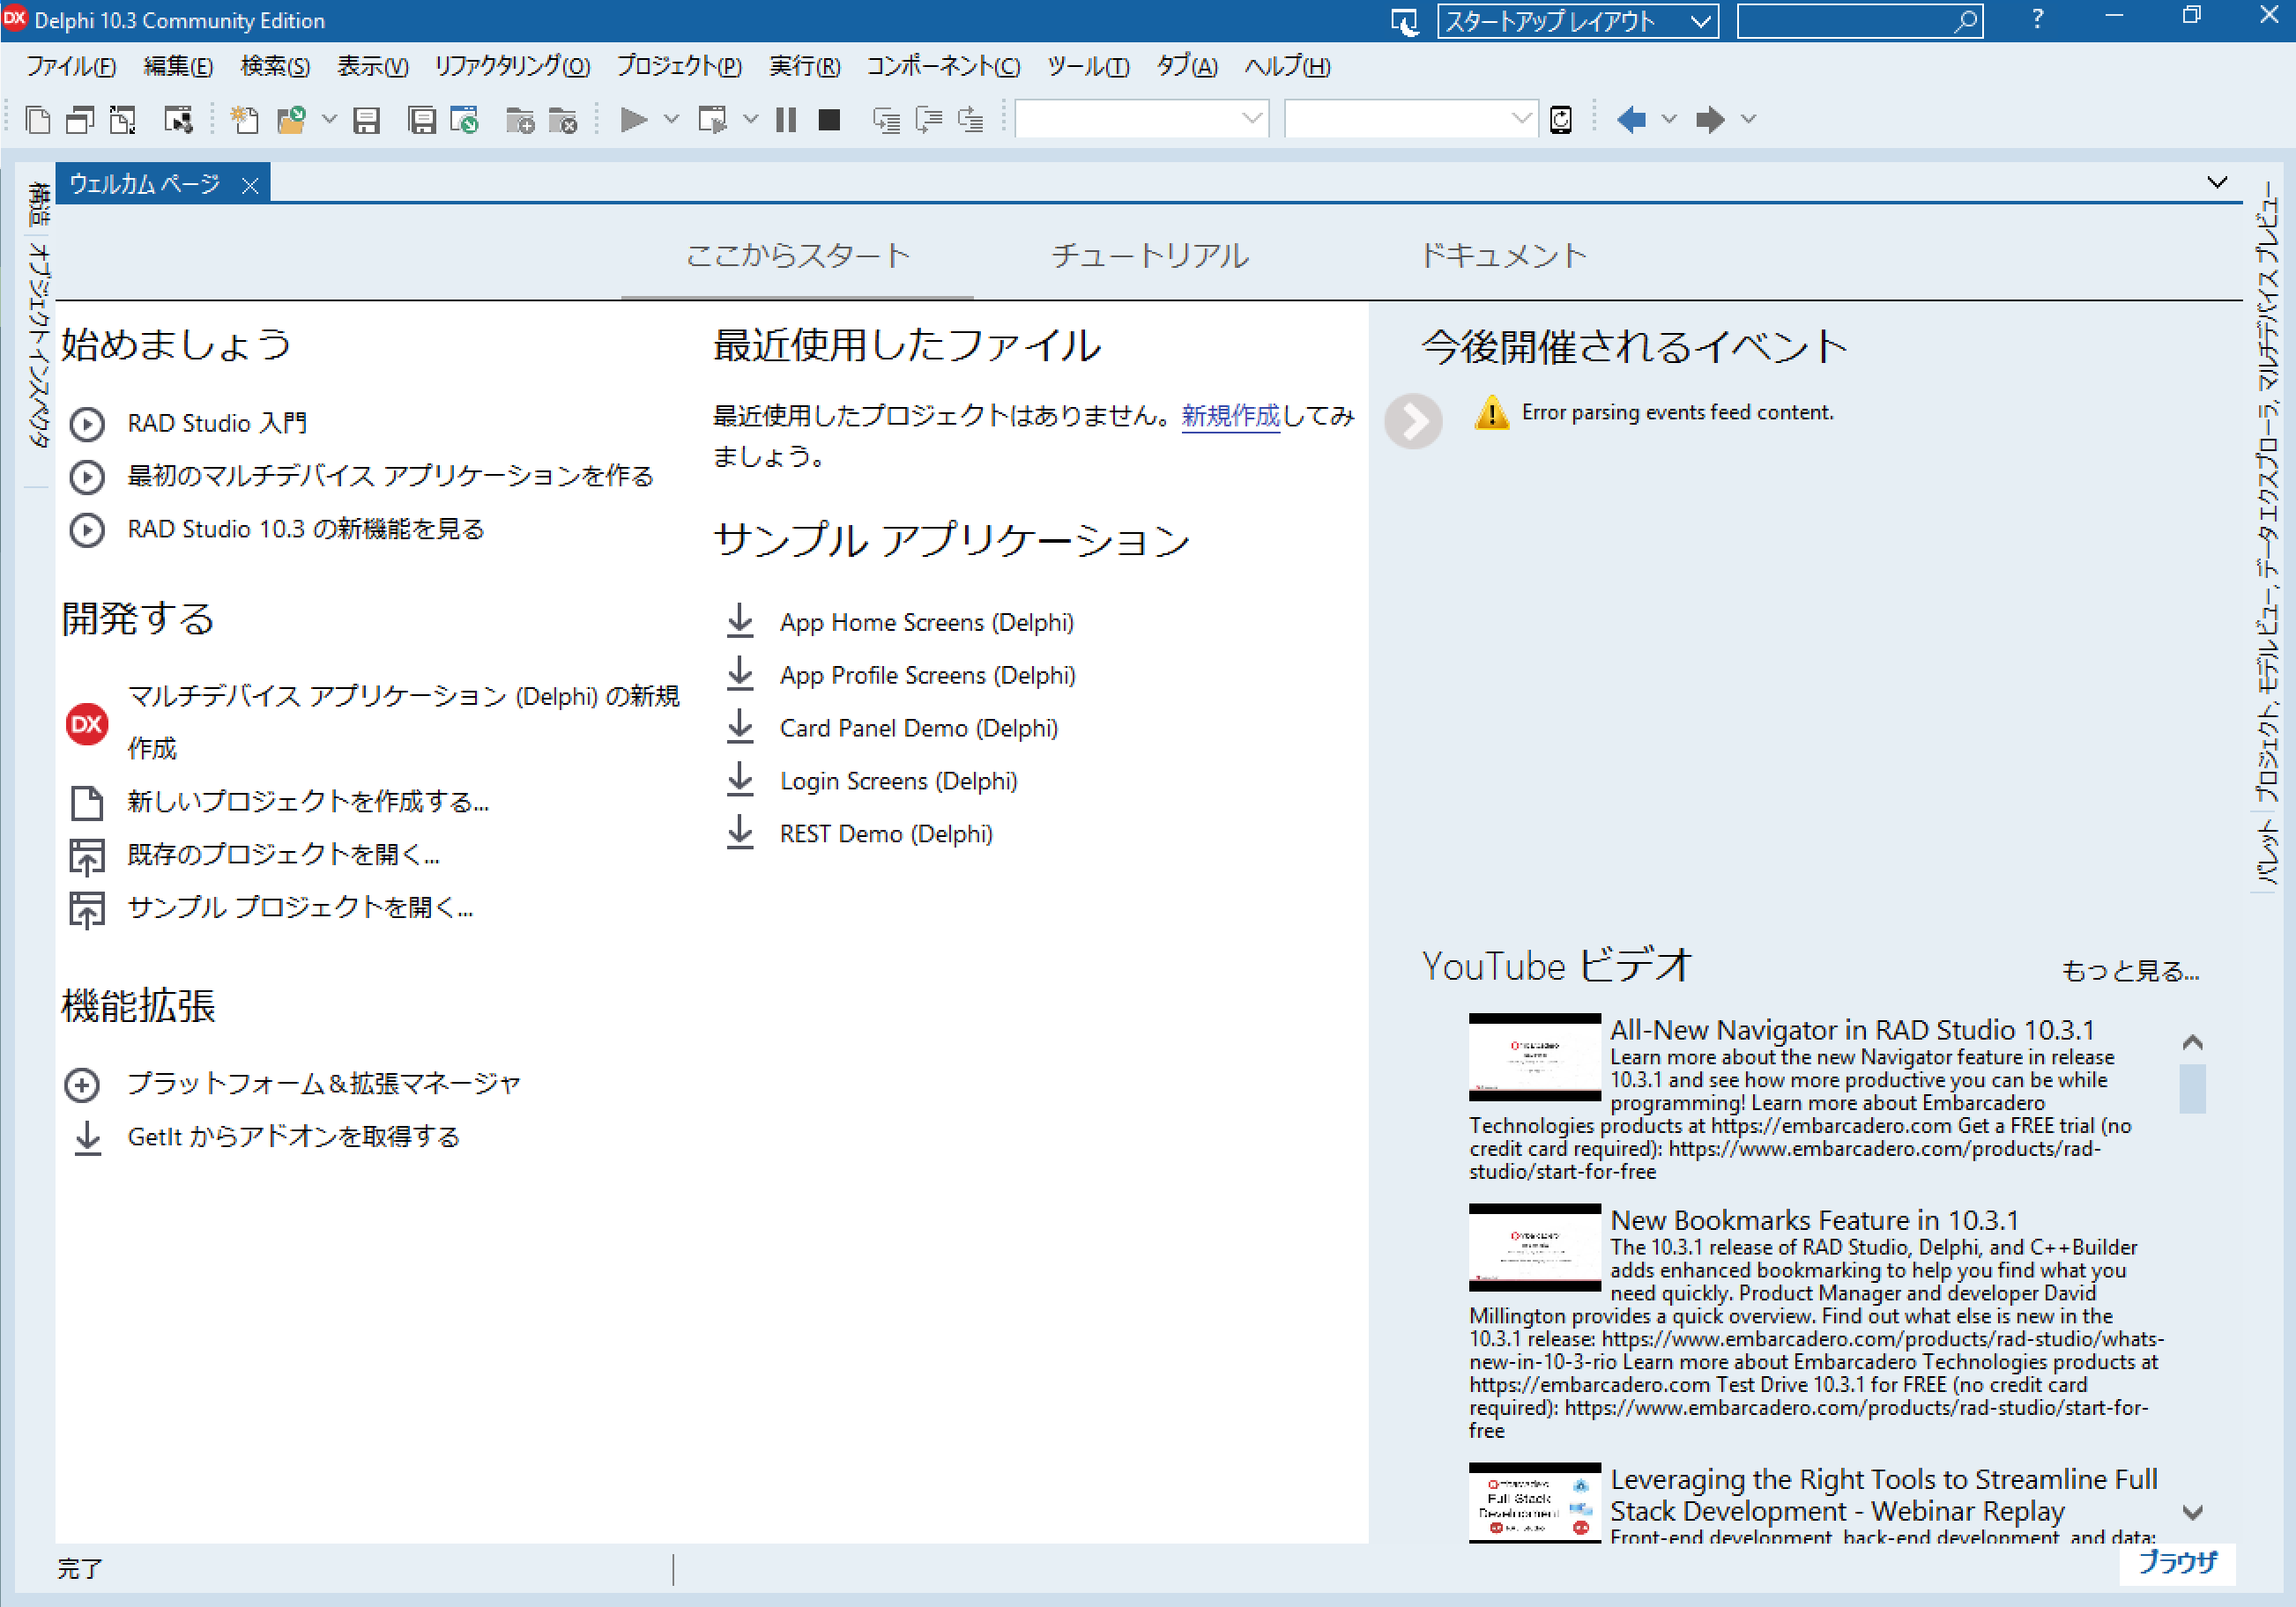Click the new file icon with sun badge
This screenshot has width=2296, height=1607.
tap(245, 120)
